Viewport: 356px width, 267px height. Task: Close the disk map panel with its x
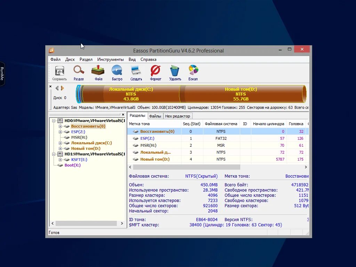[50, 87]
